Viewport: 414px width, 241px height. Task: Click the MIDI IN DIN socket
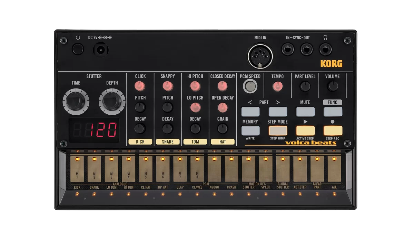260,56
